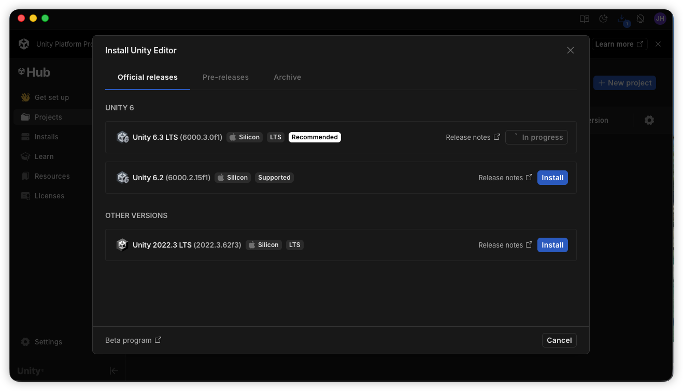Viewport: 683px width, 391px height.
Task: Go to Projects in the sidebar
Action: point(53,117)
